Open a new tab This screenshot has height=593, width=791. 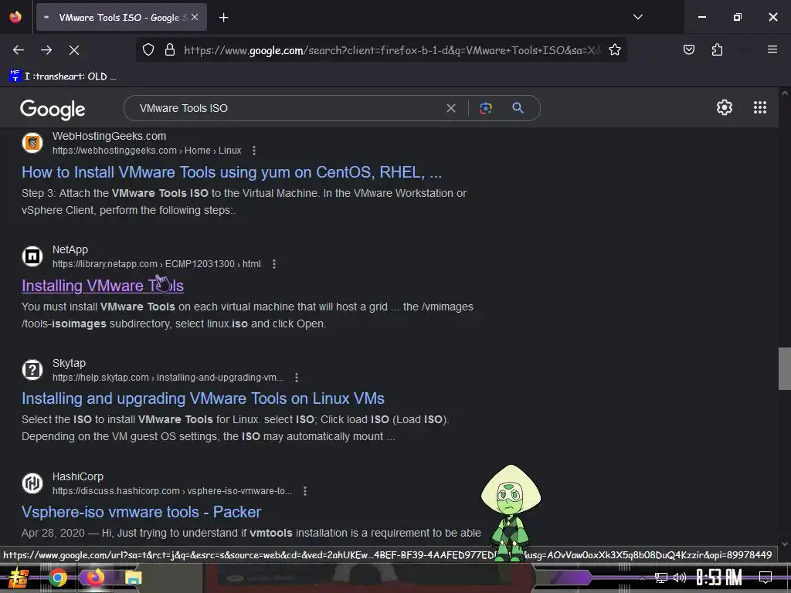click(223, 18)
